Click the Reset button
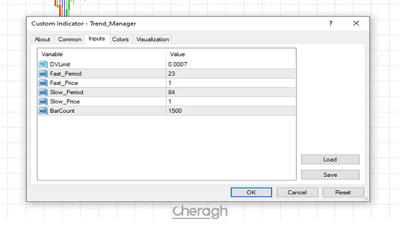 point(342,192)
